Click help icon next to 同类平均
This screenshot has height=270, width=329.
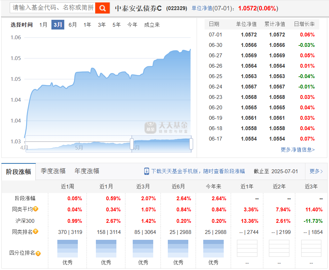click(x=36, y=209)
